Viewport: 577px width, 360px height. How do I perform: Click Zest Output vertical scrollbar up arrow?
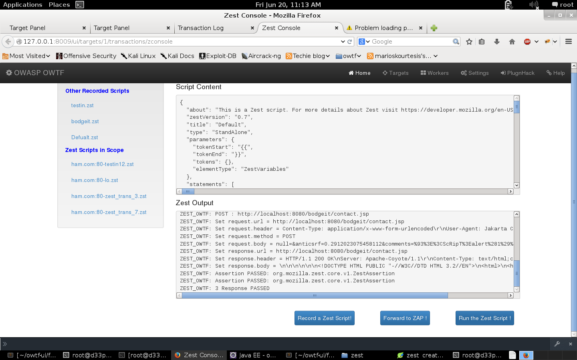[516, 214]
